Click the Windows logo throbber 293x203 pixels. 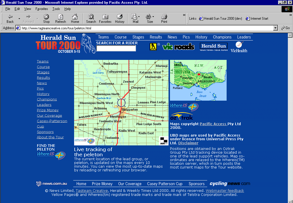pyautogui.click(x=287, y=9)
